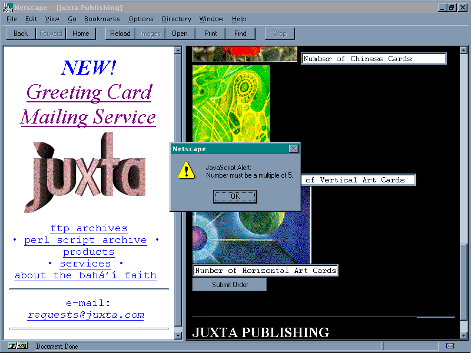Open the Bookmarks menu

point(101,19)
